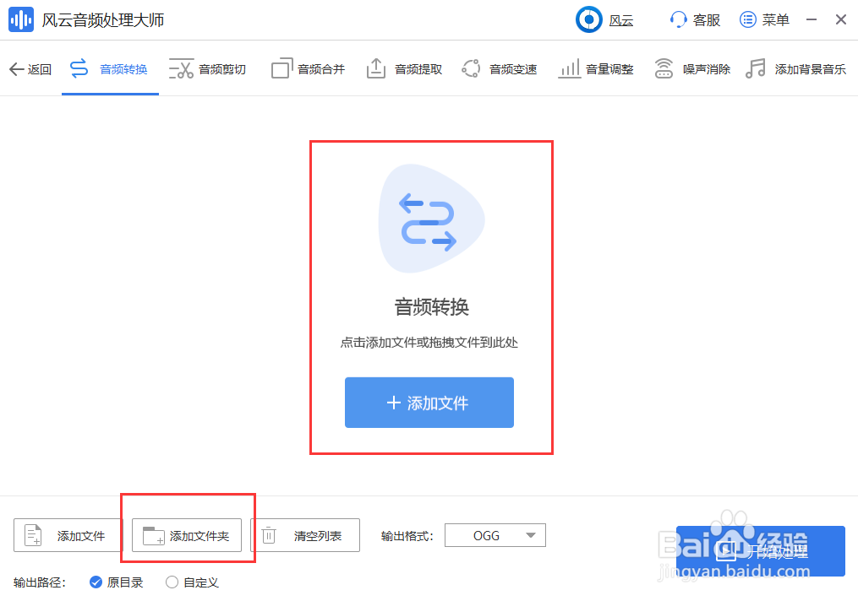
Task: Click the blue + 添加文件 center button
Action: click(429, 403)
